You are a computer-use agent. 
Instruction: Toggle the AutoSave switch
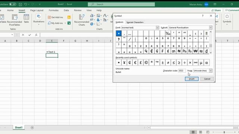click(x=12, y=4)
